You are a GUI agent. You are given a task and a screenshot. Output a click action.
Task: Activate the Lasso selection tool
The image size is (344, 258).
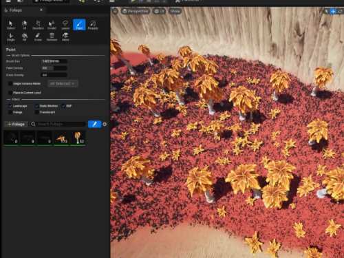pos(65,25)
